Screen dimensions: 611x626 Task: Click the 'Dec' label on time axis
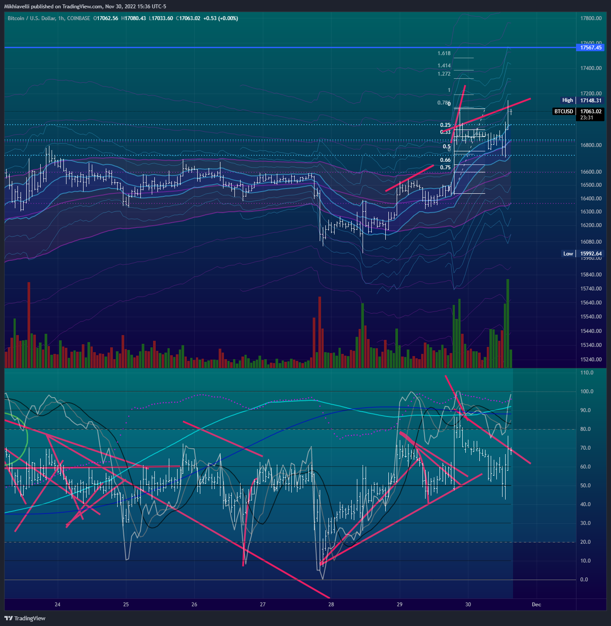pos(536,605)
